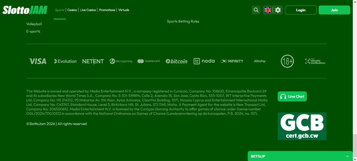Open the search magnifier icon
This screenshot has height=161, width=357.
click(256, 10)
